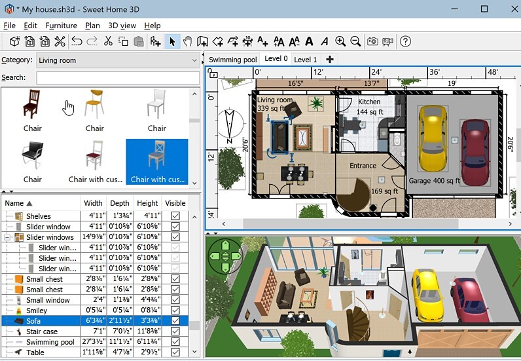This screenshot has width=521, height=361.
Task: Click the Width column header
Action: [x=93, y=203]
